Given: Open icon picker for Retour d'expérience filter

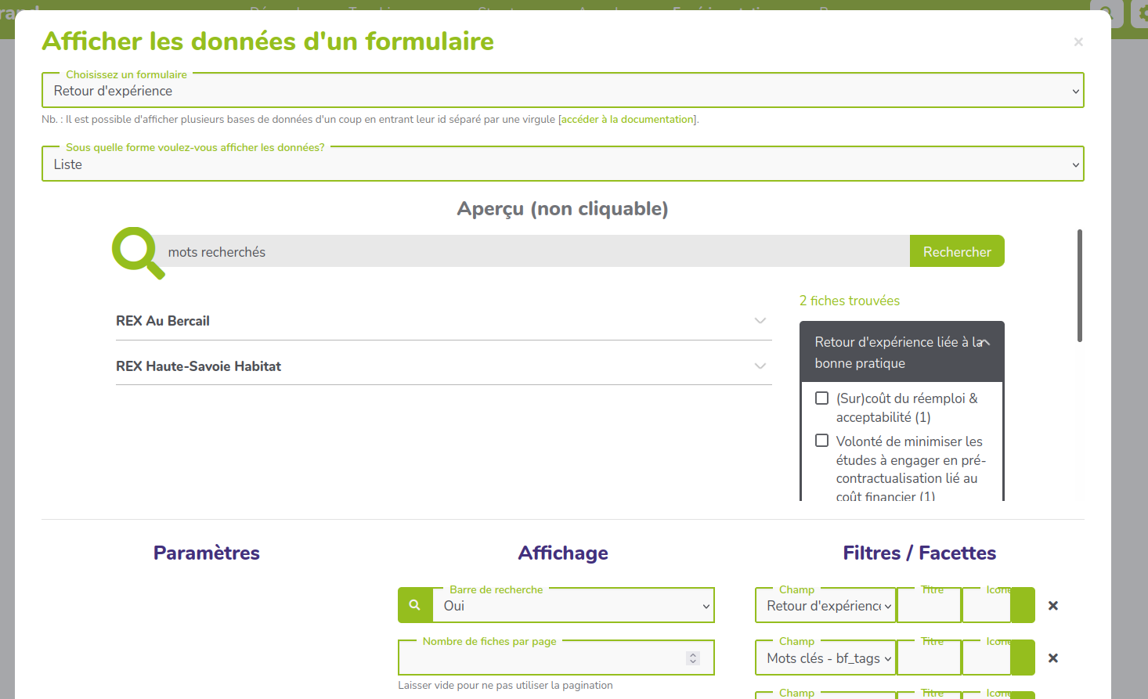Looking at the screenshot, I should coord(1022,606).
